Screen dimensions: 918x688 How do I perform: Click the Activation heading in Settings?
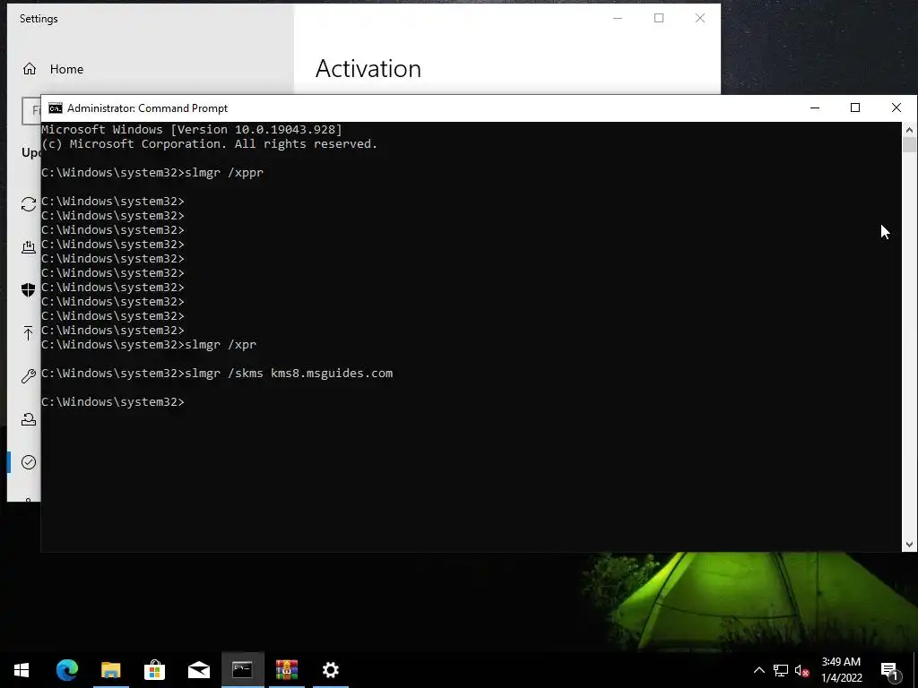coord(368,69)
